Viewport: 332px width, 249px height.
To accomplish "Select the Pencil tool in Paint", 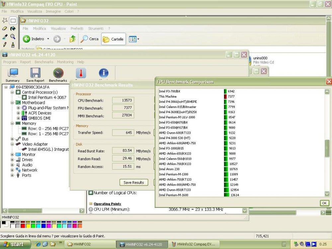I will coord(4,44).
